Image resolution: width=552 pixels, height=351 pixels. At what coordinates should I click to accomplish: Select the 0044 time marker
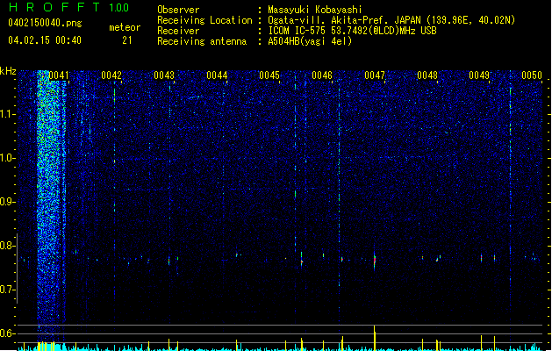(217, 75)
